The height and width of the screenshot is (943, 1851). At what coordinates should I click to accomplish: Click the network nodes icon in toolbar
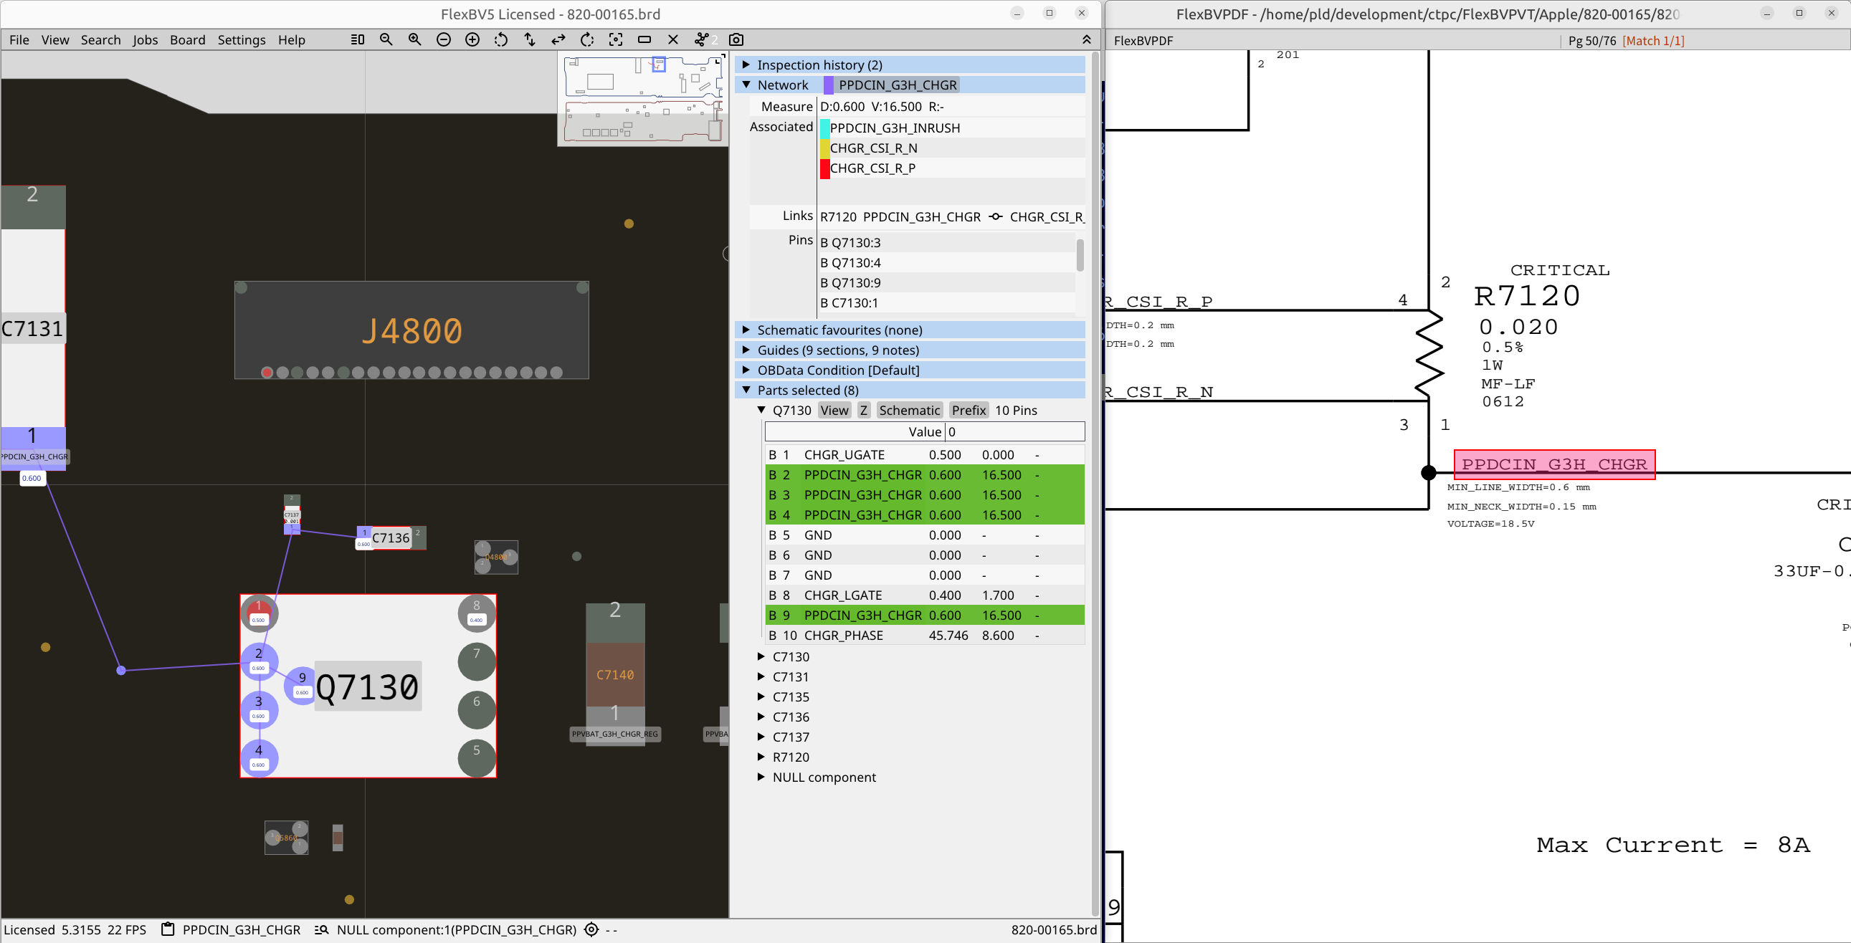[x=702, y=39]
